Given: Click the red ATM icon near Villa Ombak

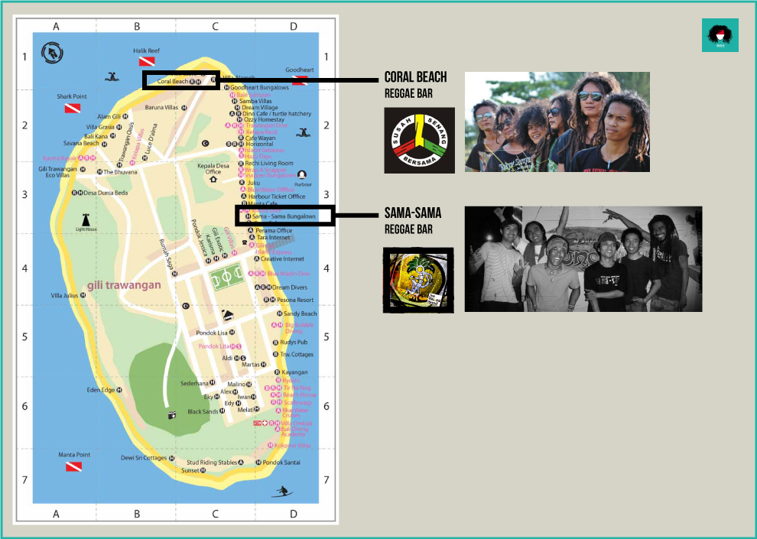Looking at the screenshot, I should point(258,424).
